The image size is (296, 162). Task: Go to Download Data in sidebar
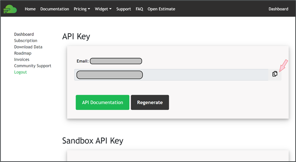click(x=28, y=47)
